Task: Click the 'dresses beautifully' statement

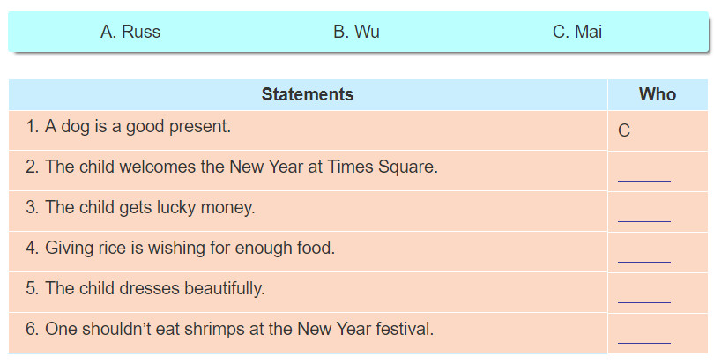Action: [145, 288]
